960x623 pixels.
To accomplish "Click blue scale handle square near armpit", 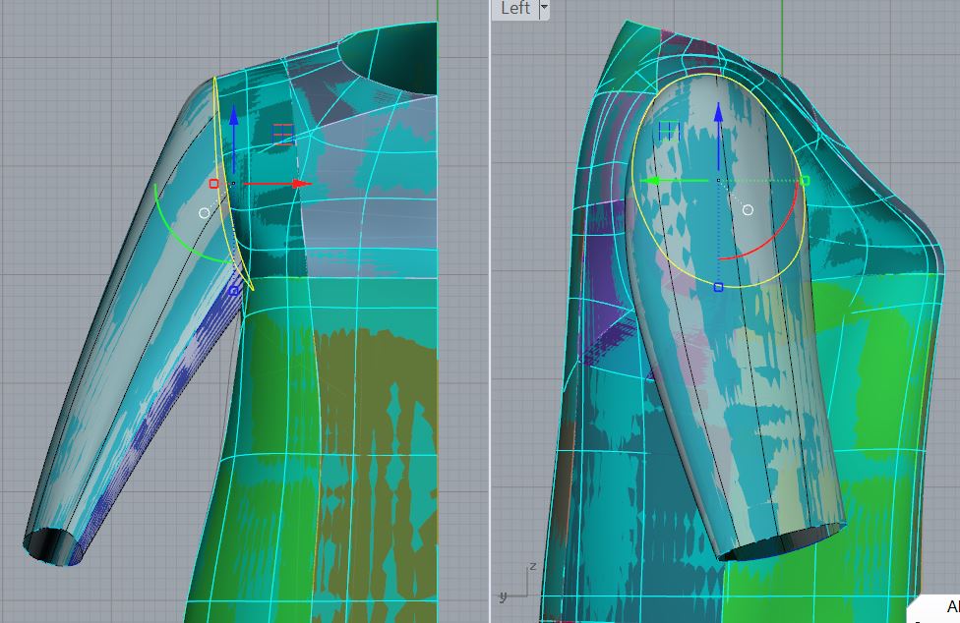I will click(x=233, y=291).
